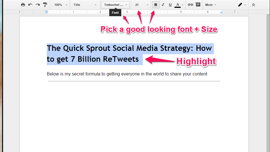The image size is (270, 152).
Task: Open the pencil editing mode dropdown
Action: [242, 5]
